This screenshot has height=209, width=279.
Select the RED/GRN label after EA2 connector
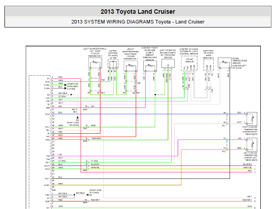(97, 138)
